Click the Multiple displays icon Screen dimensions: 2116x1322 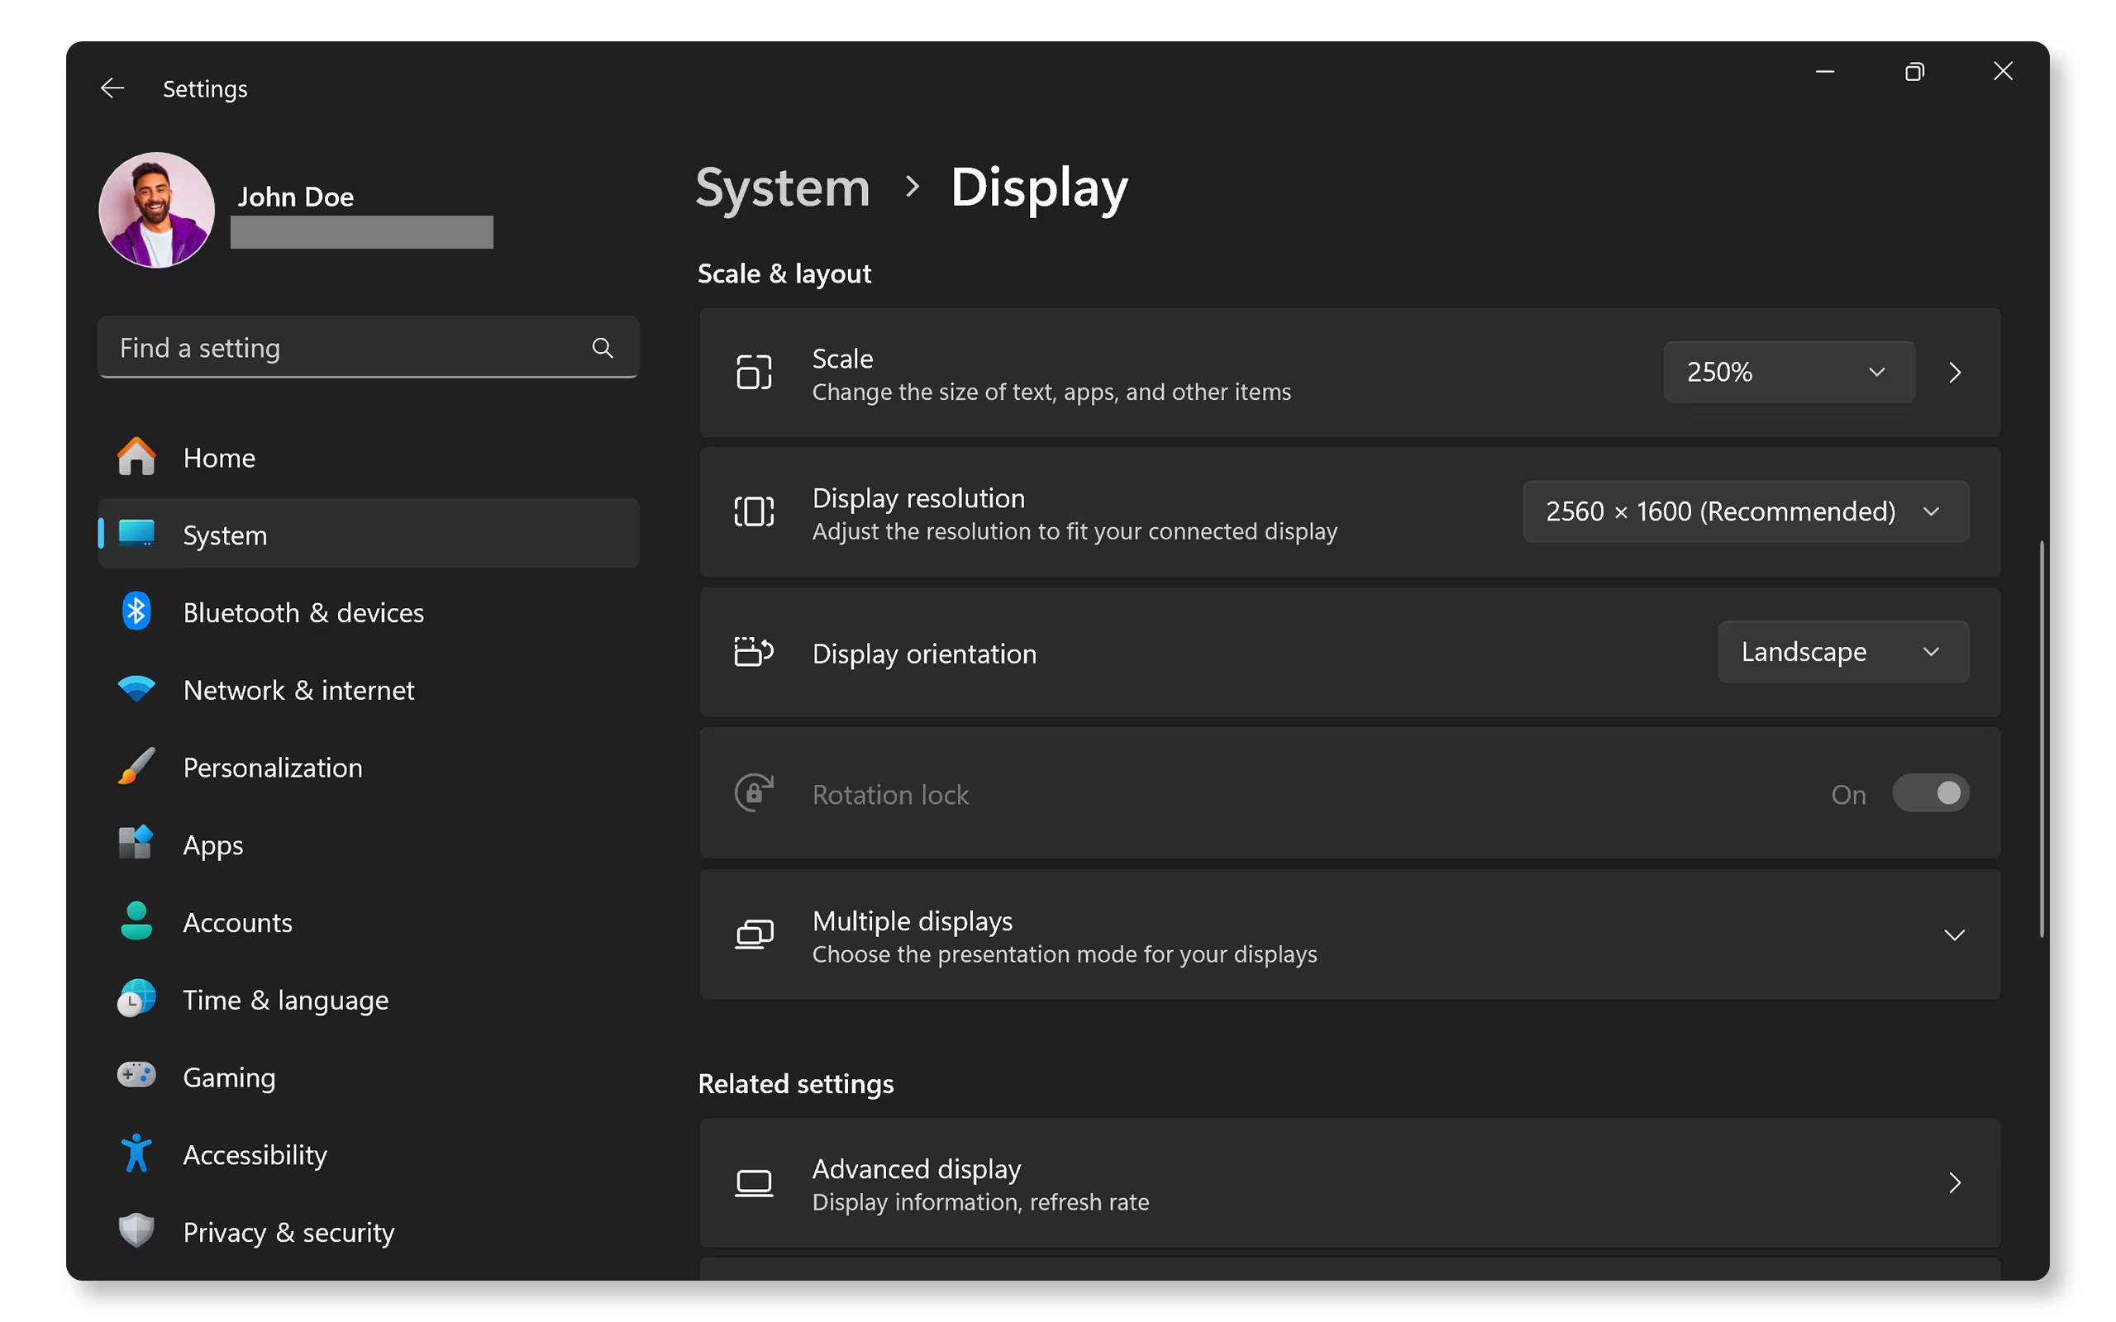click(x=754, y=934)
